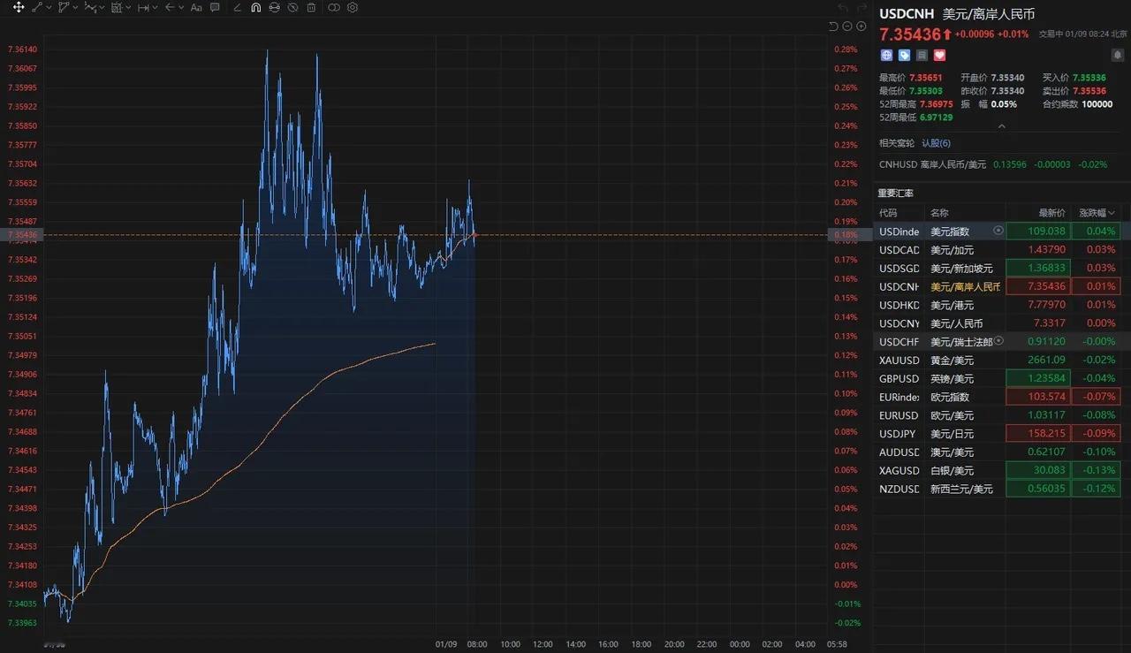Toggle the magnet snap mode
The height and width of the screenshot is (653, 1131).
pyautogui.click(x=255, y=7)
